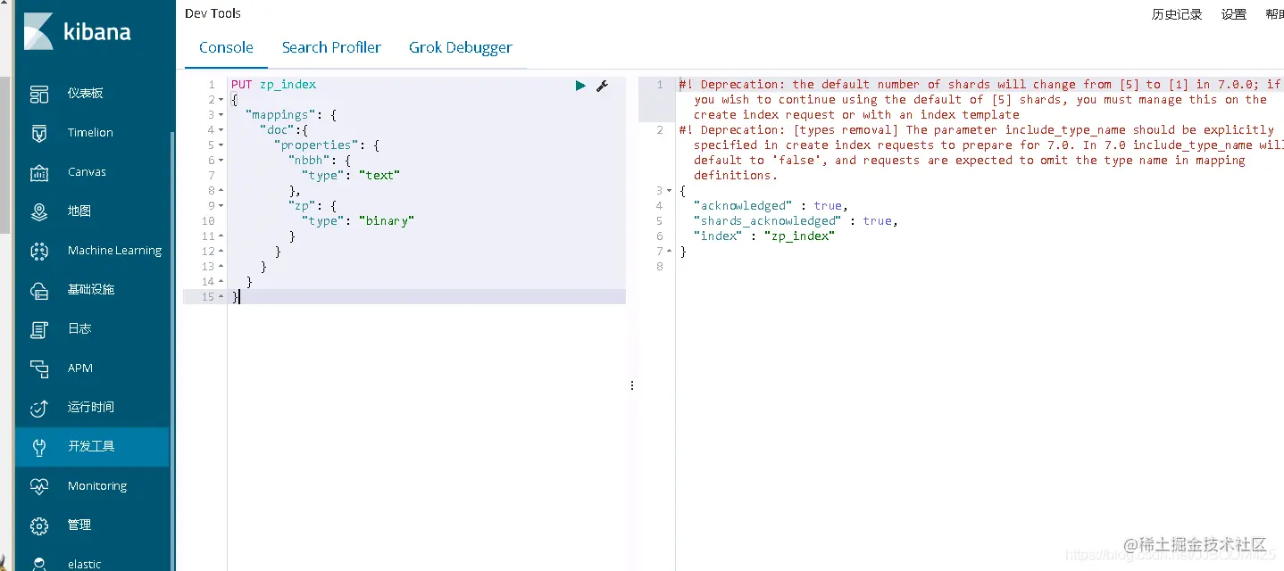Viewport: 1284px width, 571px height.
Task: Open 设置 settings in top bar
Action: 1234,14
